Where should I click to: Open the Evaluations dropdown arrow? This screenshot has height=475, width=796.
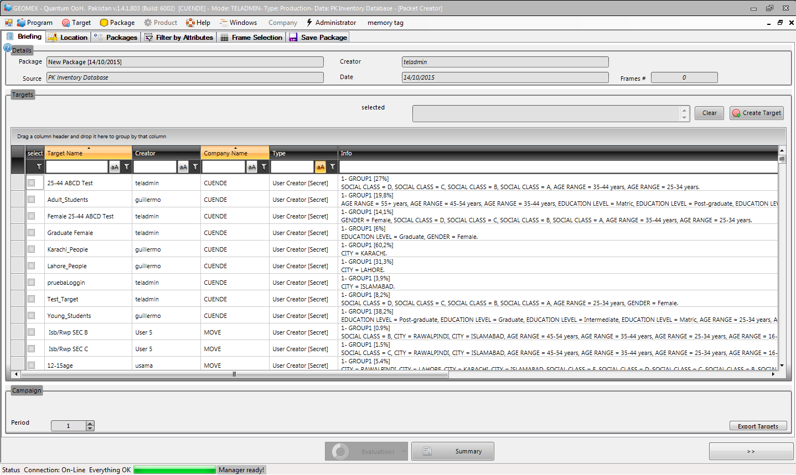point(404,451)
